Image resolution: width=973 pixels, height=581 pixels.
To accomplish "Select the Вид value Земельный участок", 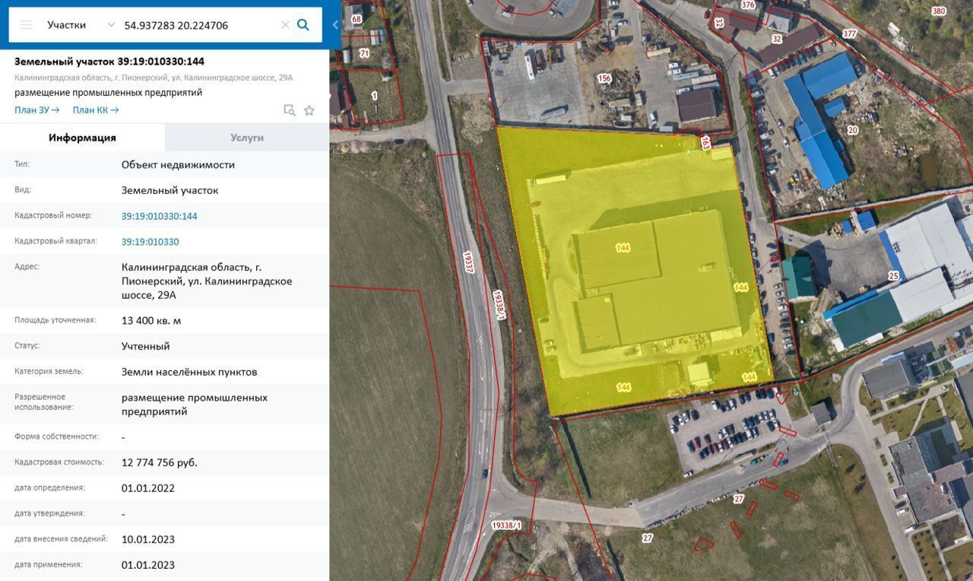I will (170, 190).
